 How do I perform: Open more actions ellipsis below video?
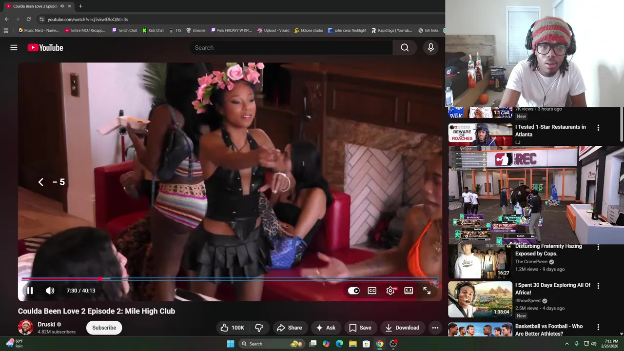point(435,328)
